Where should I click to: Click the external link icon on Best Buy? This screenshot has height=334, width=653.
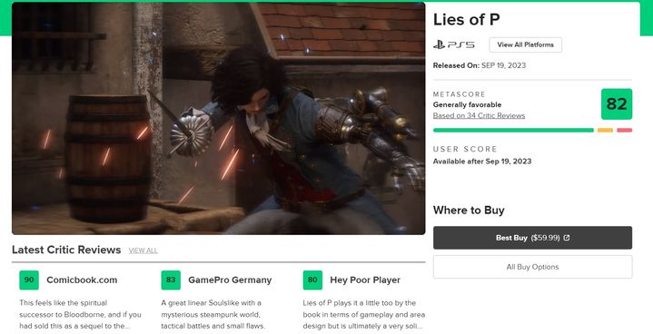point(567,238)
